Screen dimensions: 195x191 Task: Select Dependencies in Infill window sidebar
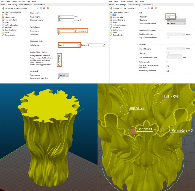coord(118,35)
